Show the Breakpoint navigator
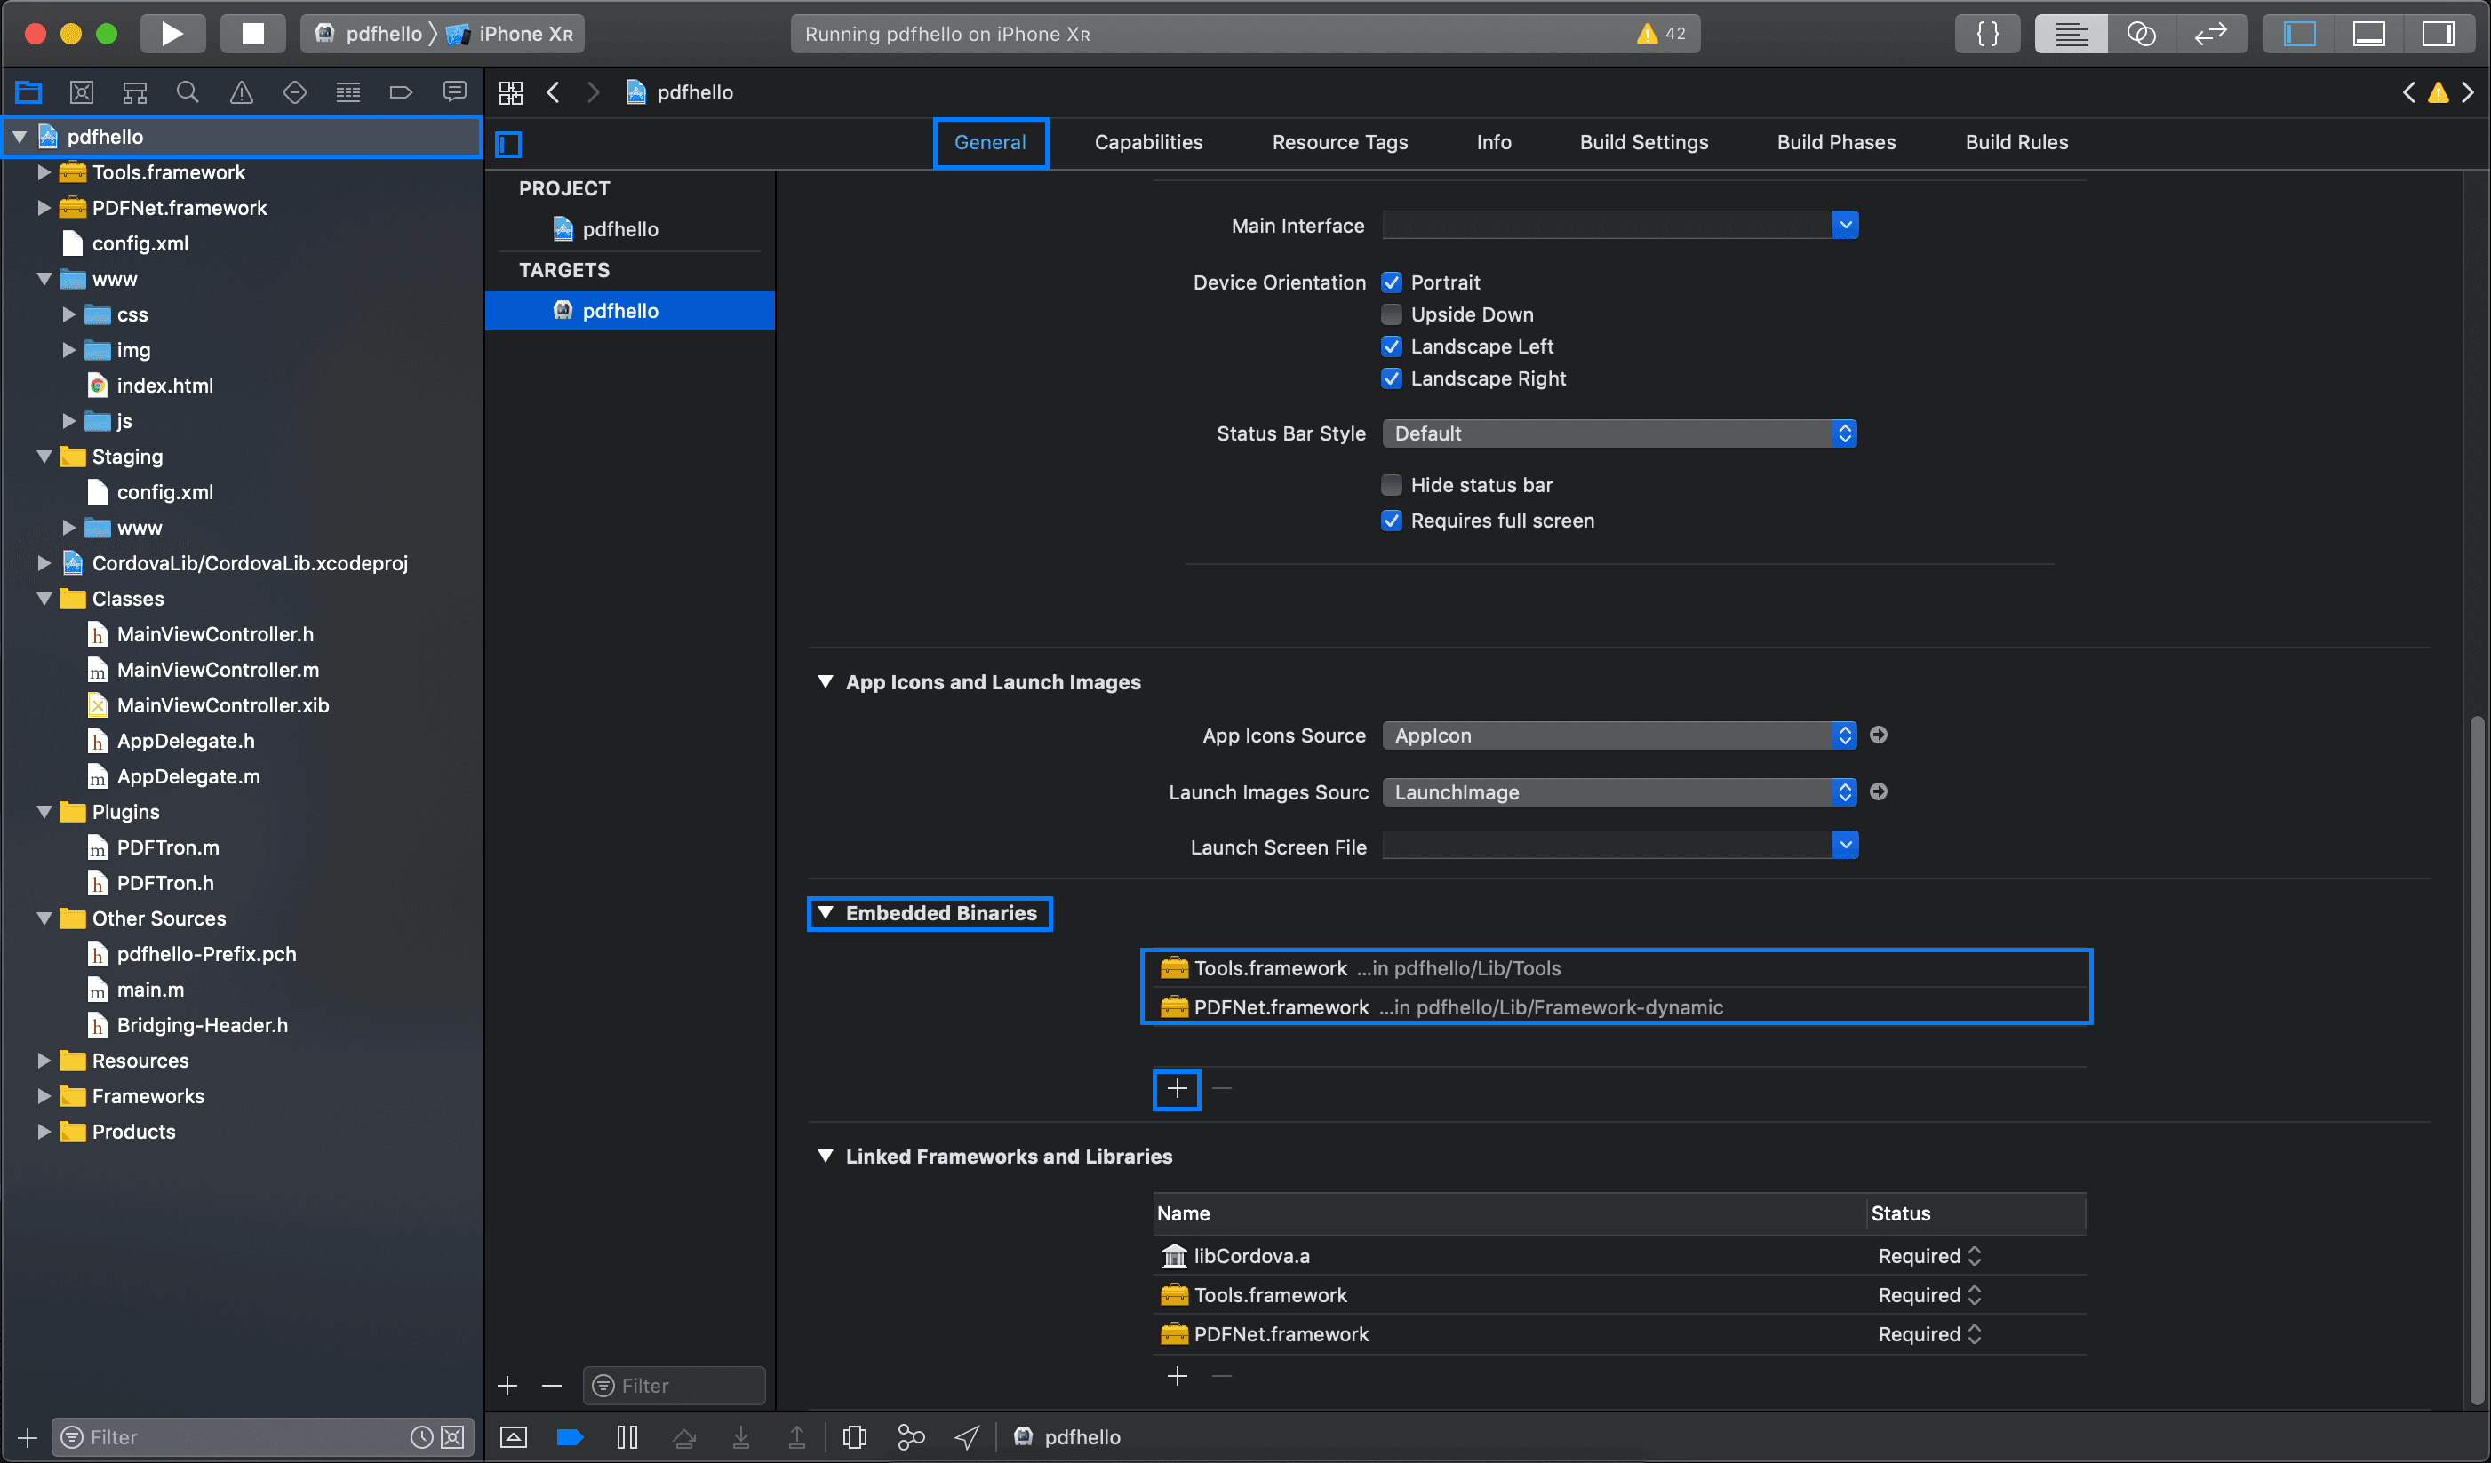This screenshot has height=1463, width=2491. click(400, 91)
